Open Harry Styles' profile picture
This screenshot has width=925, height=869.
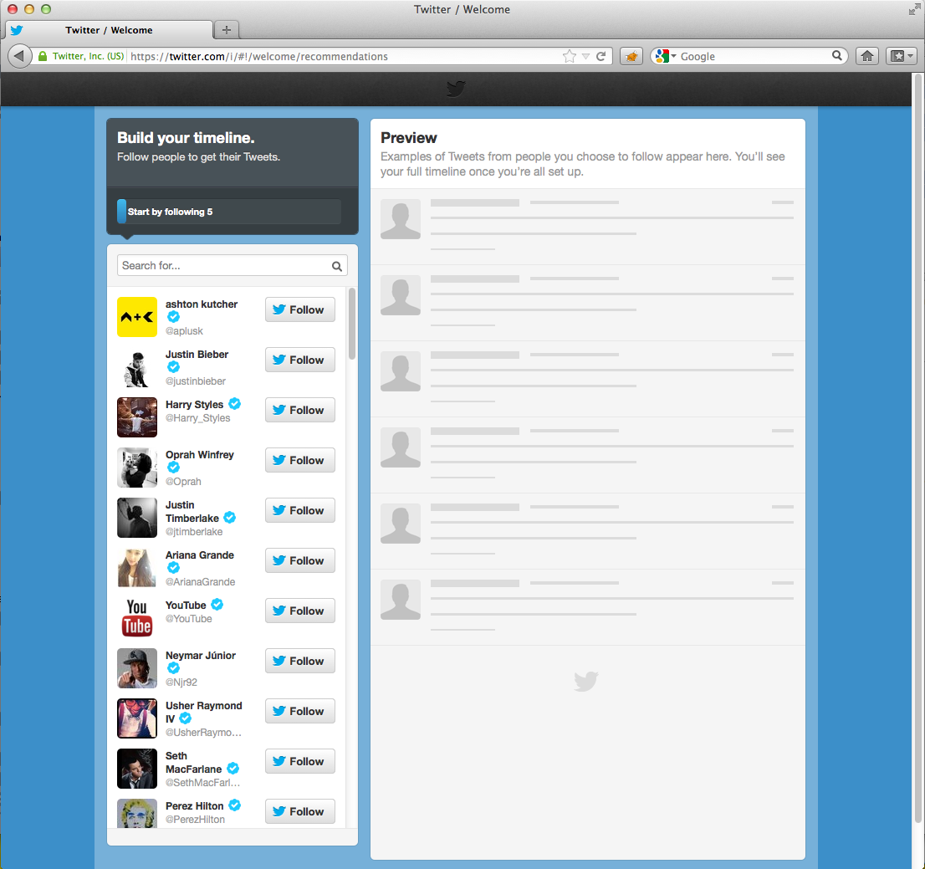pos(137,417)
